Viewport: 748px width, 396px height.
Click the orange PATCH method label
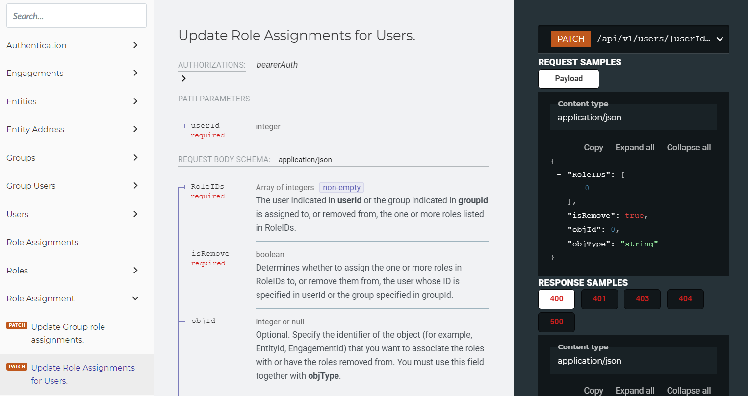tap(570, 39)
